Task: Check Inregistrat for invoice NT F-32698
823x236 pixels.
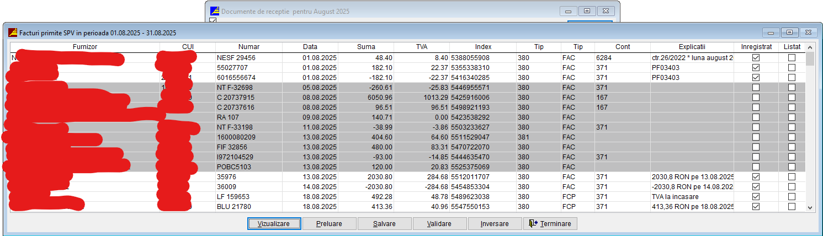Action: click(x=756, y=87)
